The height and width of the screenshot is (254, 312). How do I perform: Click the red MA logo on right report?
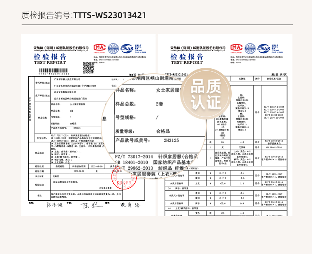point(236,48)
